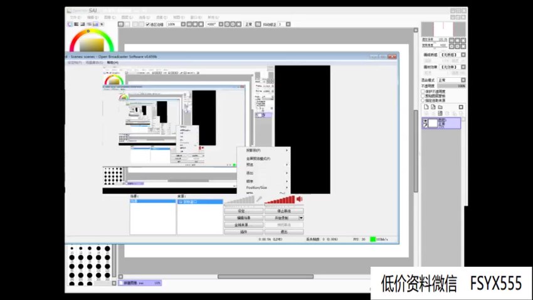Viewport: 533px width, 300px height.
Task: Click the square icon right of the layer folder icon
Action: click(461, 107)
